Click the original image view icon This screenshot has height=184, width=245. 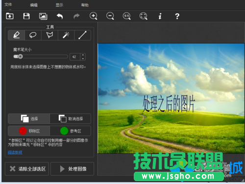[43, 16]
